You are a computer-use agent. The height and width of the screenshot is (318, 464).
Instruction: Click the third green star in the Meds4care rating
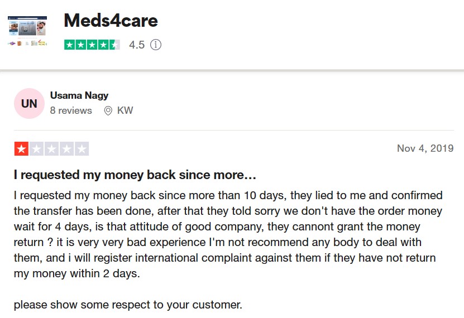92,45
